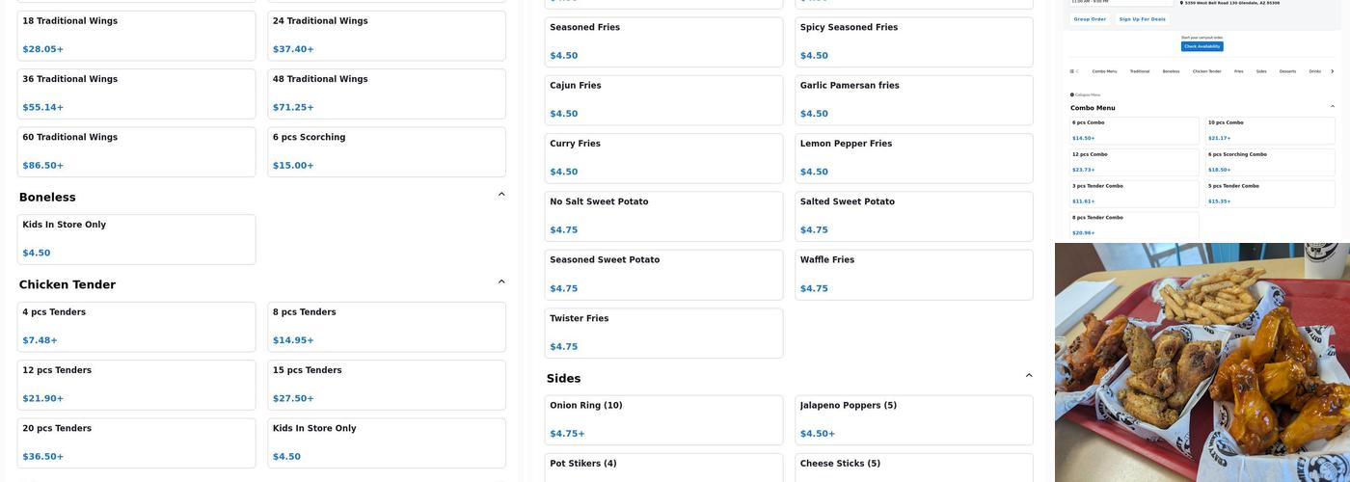Click the location pin by the store address

click(1181, 3)
